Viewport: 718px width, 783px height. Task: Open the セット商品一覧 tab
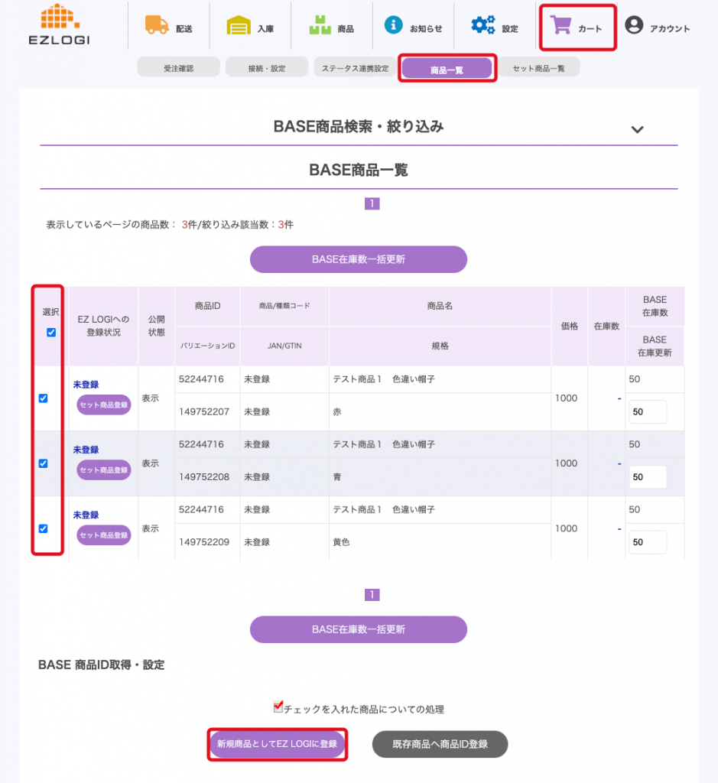538,68
